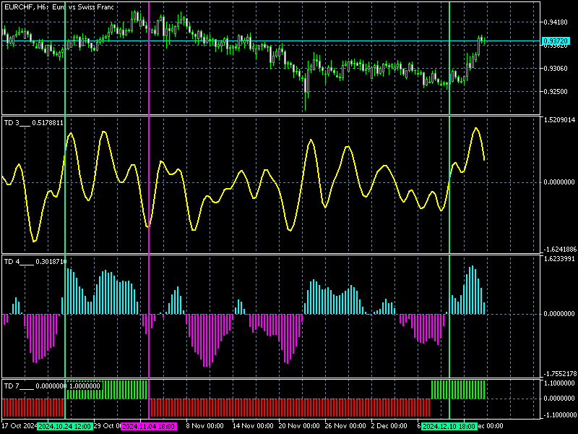Click the 8 Nov 00:00 time axis label
Screen dimensions: 578x434
[204, 426]
